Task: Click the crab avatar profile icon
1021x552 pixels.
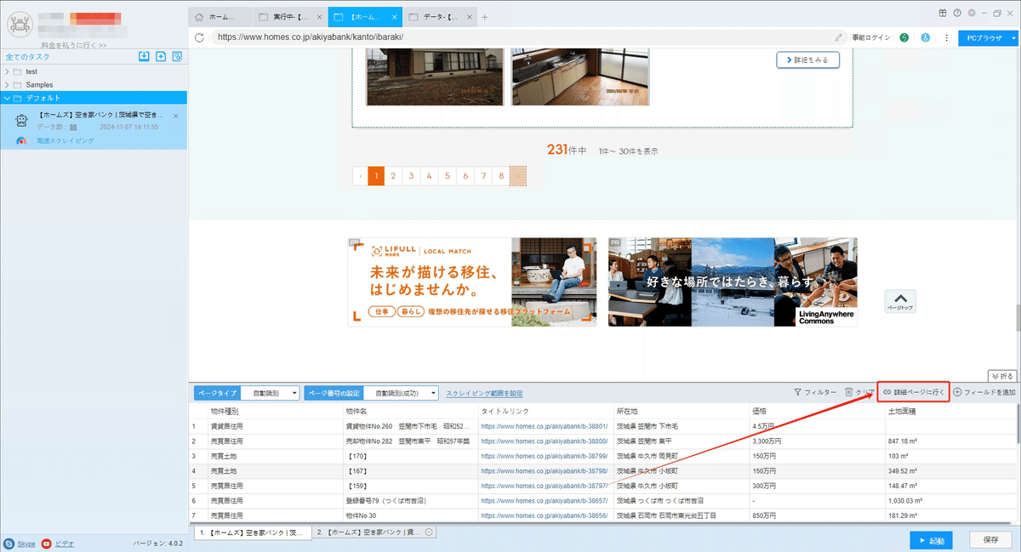Action: [19, 26]
